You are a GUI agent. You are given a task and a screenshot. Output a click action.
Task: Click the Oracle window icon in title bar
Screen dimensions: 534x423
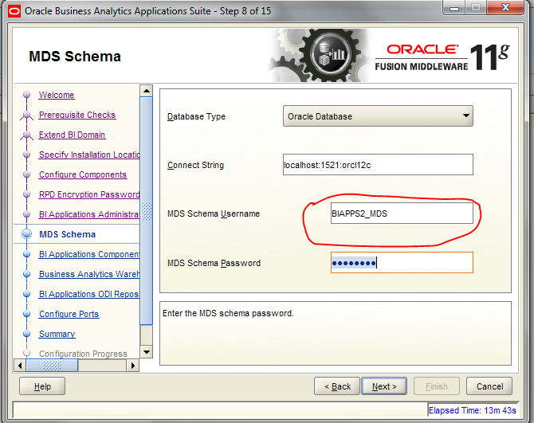click(x=14, y=11)
